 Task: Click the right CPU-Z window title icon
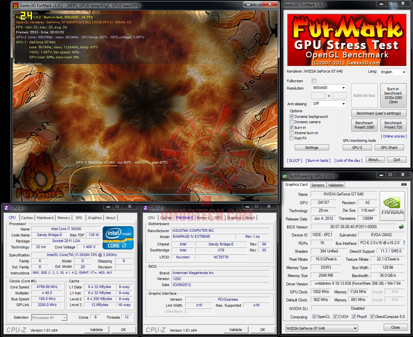[145, 207]
